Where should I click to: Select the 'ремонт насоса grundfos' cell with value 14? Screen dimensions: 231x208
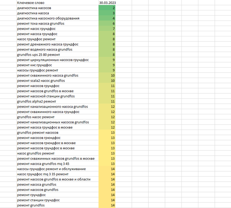pyautogui.click(x=57, y=184)
